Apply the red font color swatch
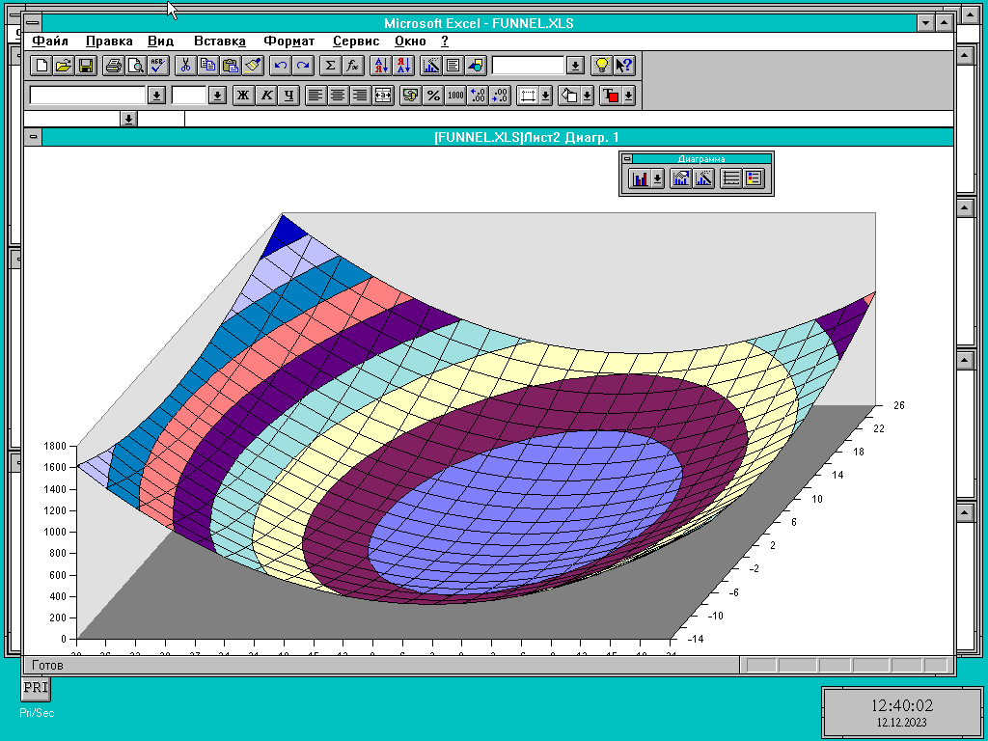 pos(610,96)
